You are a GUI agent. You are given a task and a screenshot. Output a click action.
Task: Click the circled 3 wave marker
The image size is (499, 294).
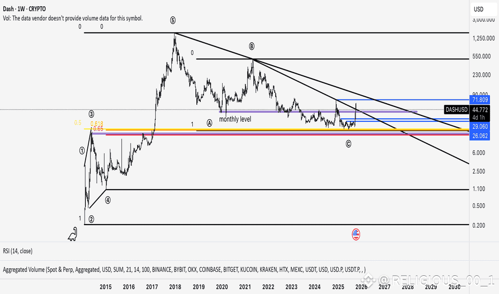click(x=92, y=114)
